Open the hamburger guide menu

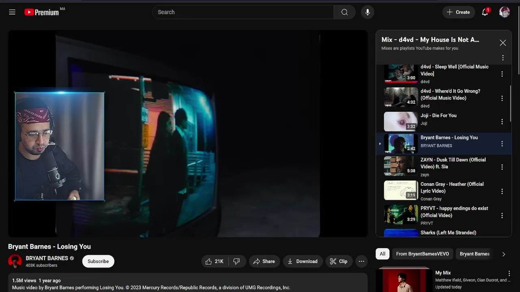click(x=12, y=12)
